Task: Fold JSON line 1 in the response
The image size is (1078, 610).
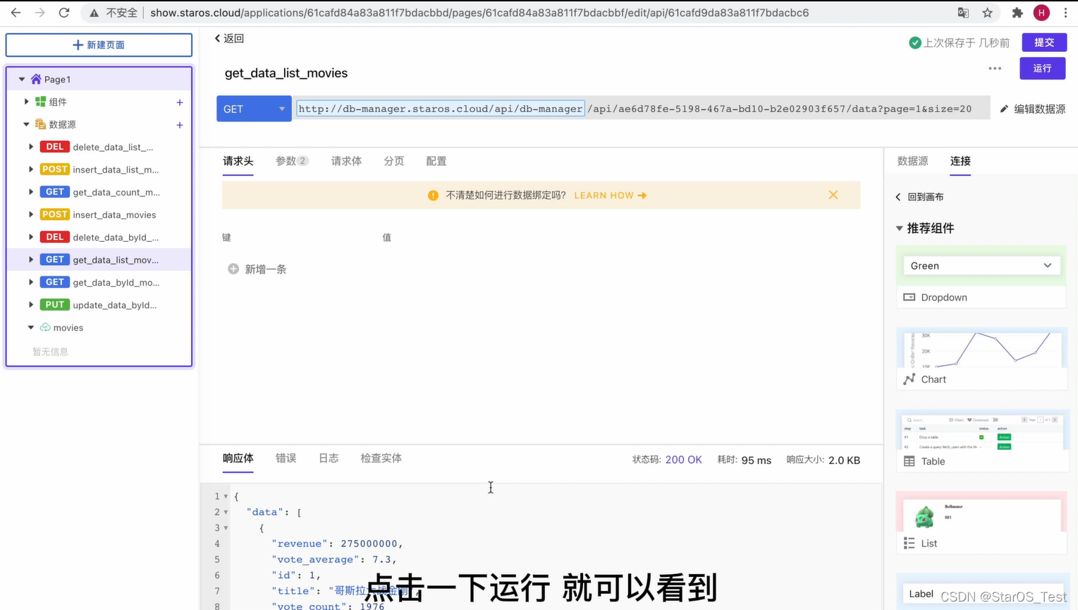Action: click(226, 496)
